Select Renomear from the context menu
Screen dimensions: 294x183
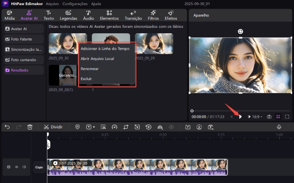click(x=90, y=69)
